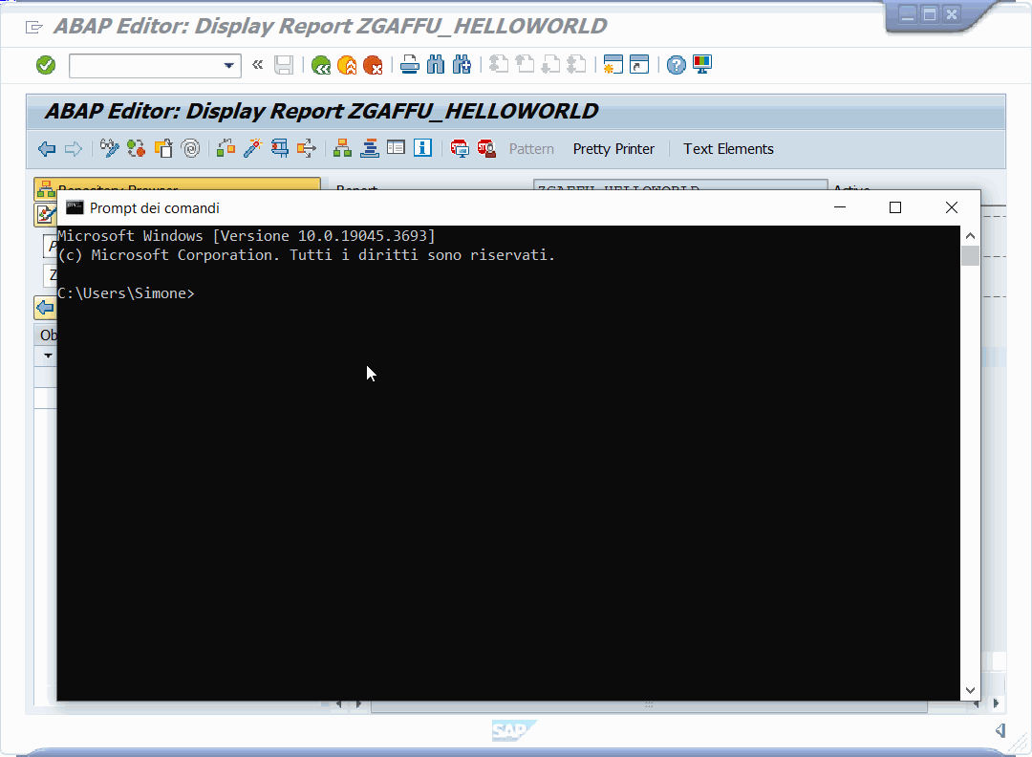This screenshot has height=757, width=1032.
Task: Click the Next Page icon
Action: [551, 64]
